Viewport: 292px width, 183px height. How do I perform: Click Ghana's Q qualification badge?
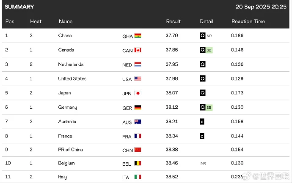pos(202,36)
